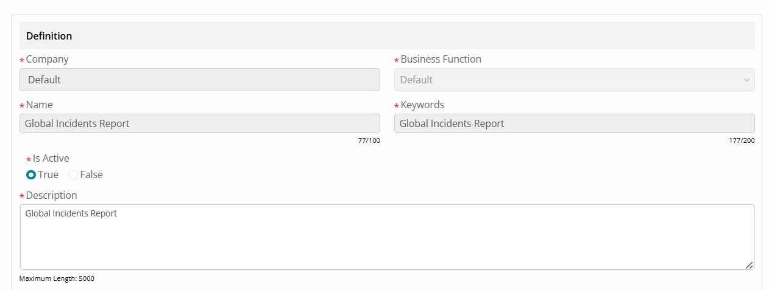Click the Name field label
Image resolution: width=769 pixels, height=290 pixels.
coord(39,105)
